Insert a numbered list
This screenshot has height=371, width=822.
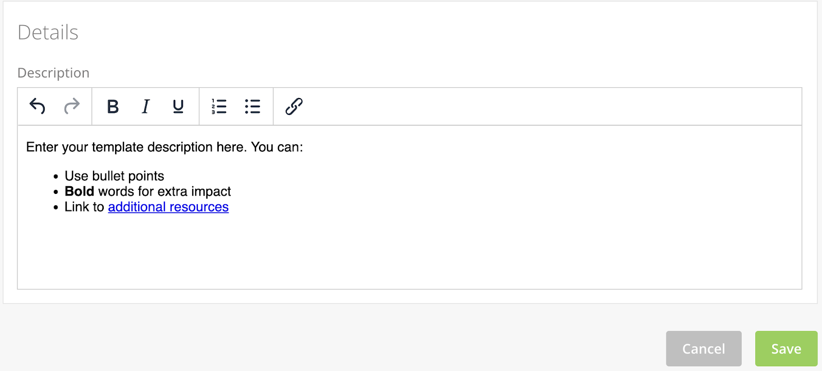tap(219, 106)
